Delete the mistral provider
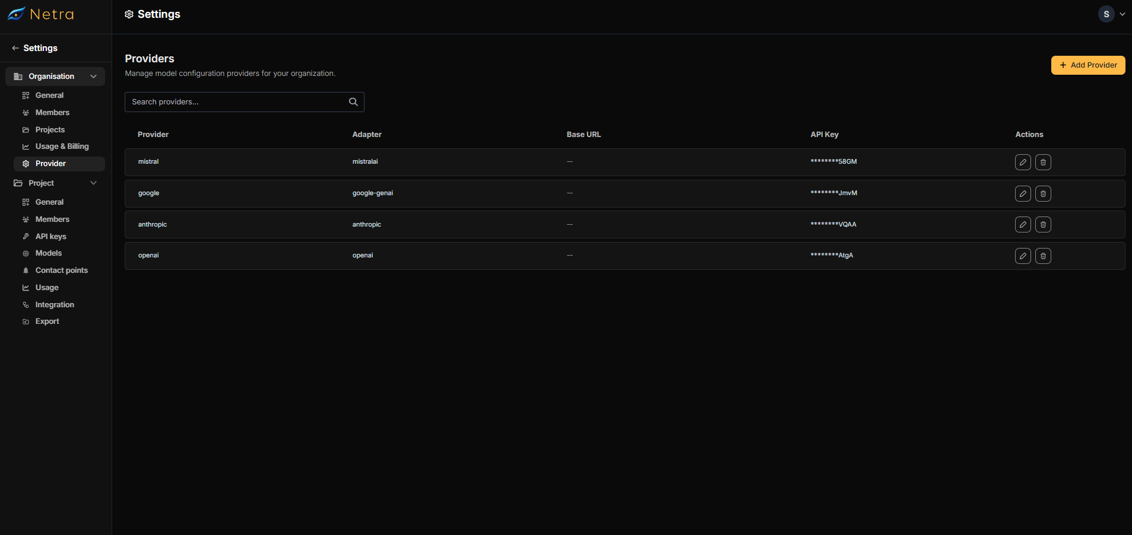Screen dimensions: 1132x535 tap(1043, 162)
